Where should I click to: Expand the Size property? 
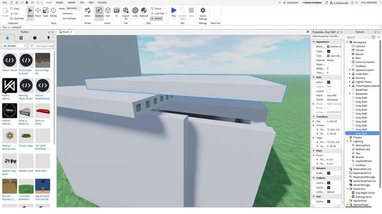[314, 121]
